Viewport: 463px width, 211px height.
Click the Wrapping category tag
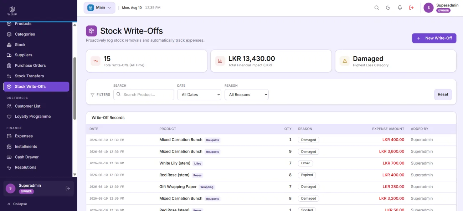[x=207, y=187]
